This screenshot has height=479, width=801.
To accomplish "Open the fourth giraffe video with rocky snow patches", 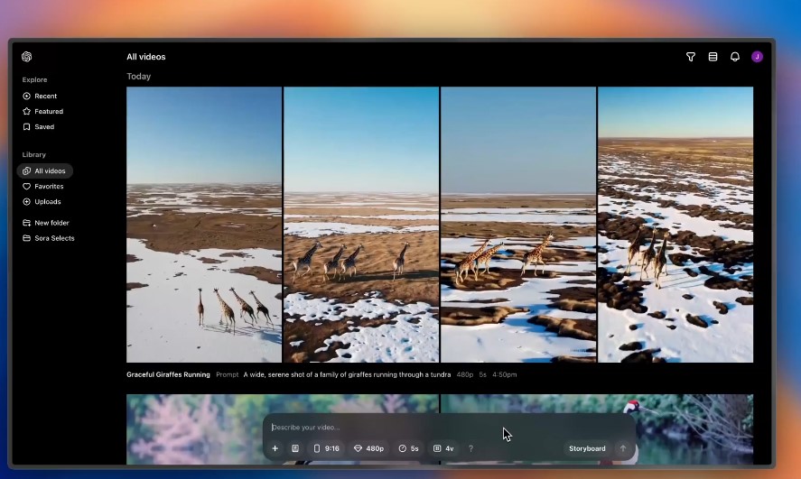I will pos(675,225).
